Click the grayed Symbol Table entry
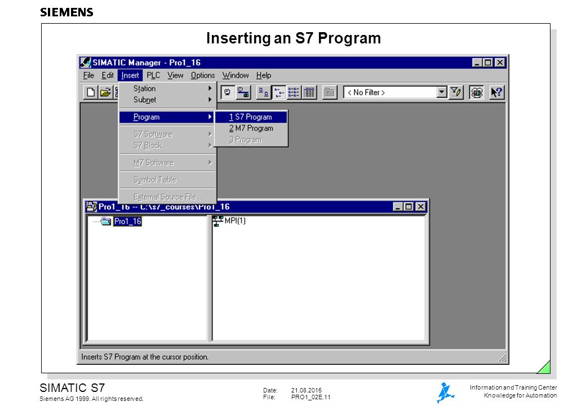Screen dimensions: 586x406 [x=167, y=180]
